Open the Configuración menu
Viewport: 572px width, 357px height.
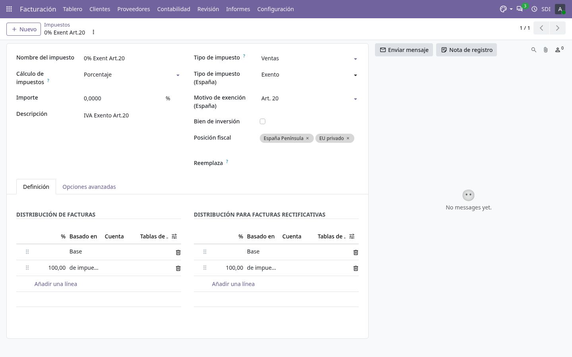pos(275,9)
